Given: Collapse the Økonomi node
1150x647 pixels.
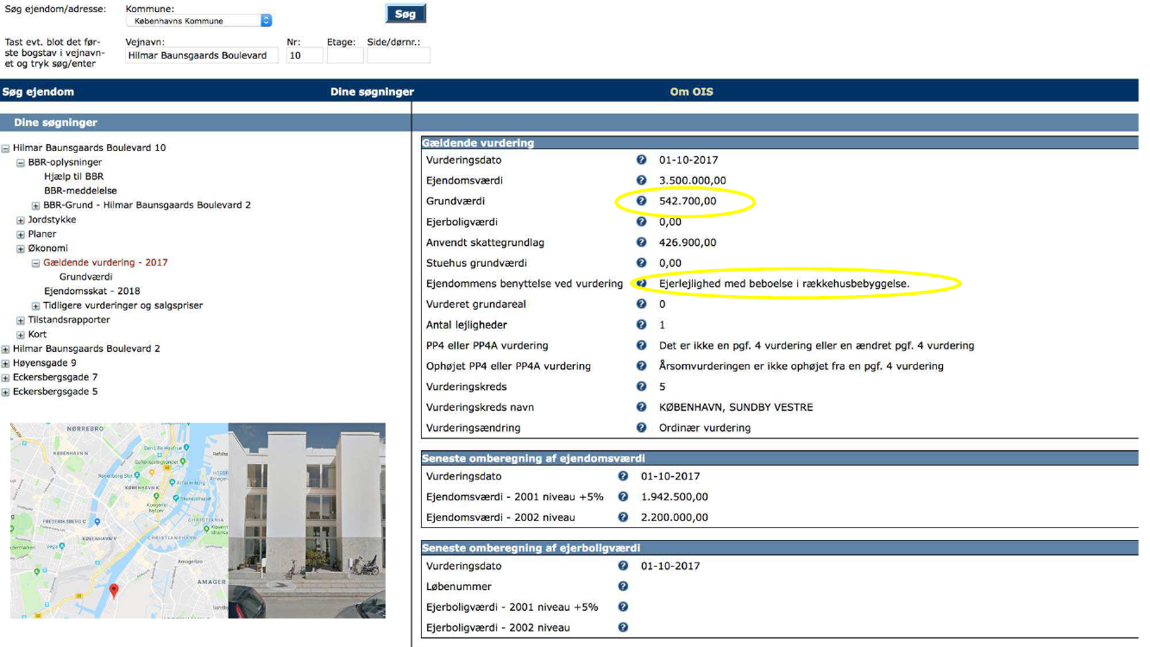Looking at the screenshot, I should point(21,248).
